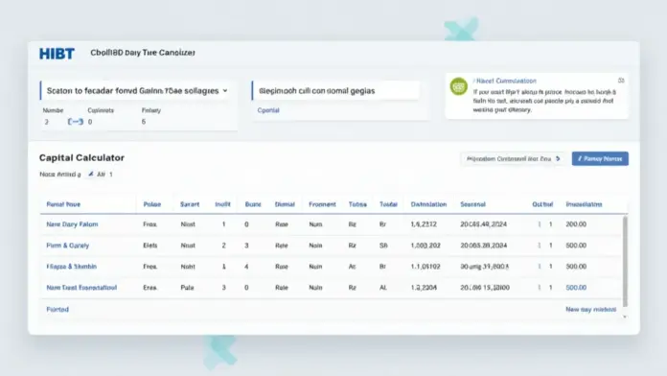Open the fourth row's name link

pos(81,288)
